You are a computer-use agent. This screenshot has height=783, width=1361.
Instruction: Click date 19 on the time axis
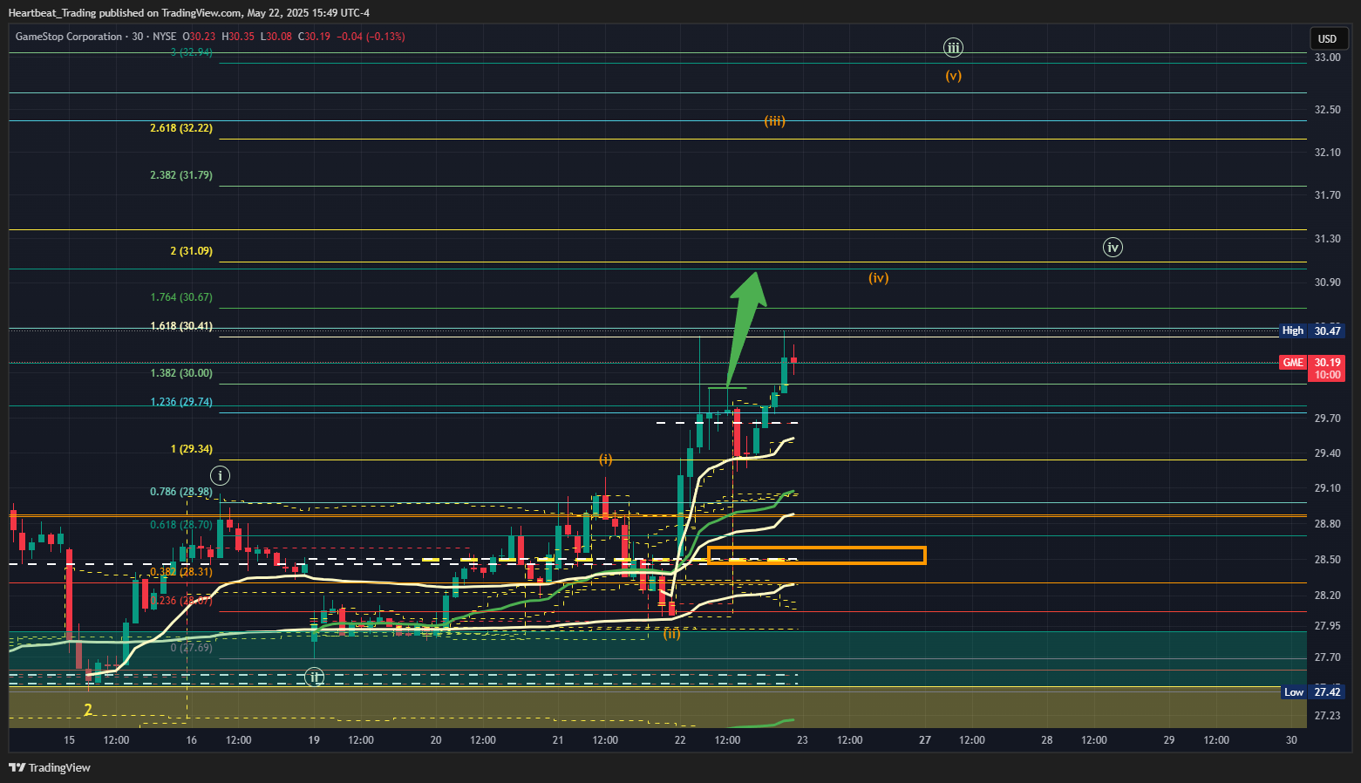(314, 740)
